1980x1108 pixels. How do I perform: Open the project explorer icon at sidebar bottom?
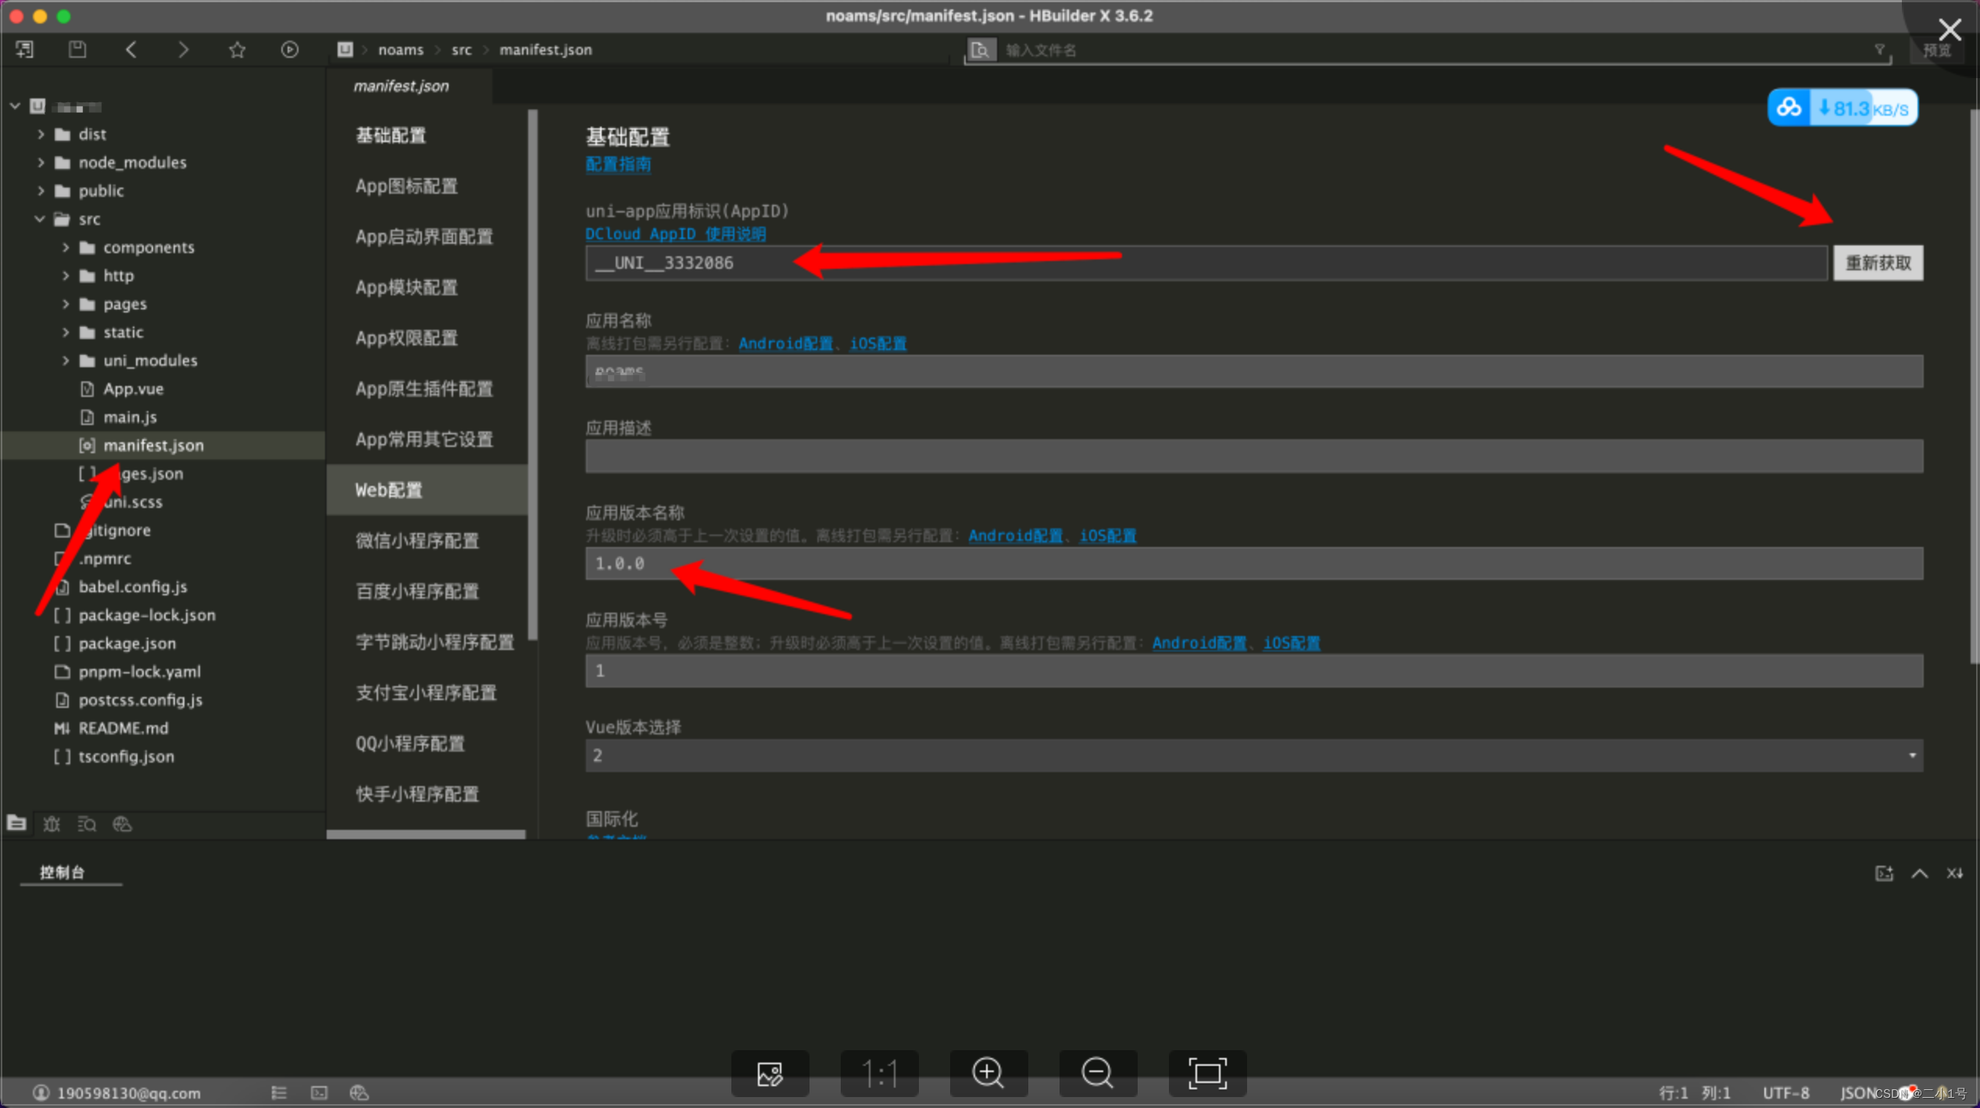[16, 823]
